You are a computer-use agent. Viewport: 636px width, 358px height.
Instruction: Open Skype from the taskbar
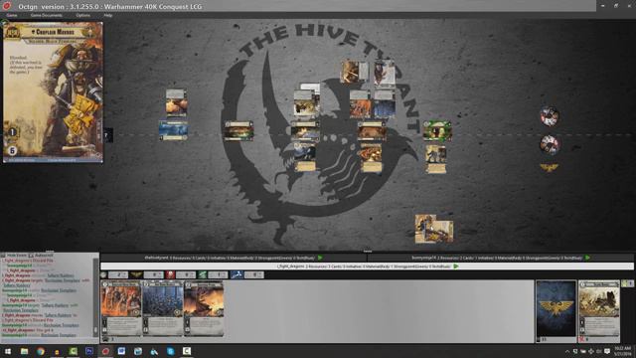pos(170,351)
